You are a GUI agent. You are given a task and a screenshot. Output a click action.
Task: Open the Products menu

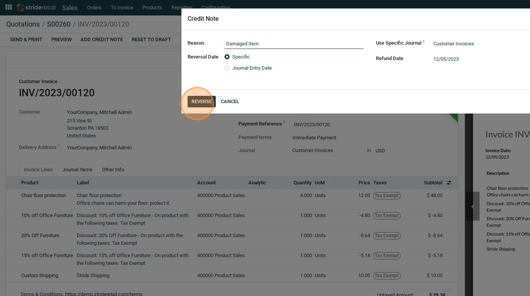152,8
